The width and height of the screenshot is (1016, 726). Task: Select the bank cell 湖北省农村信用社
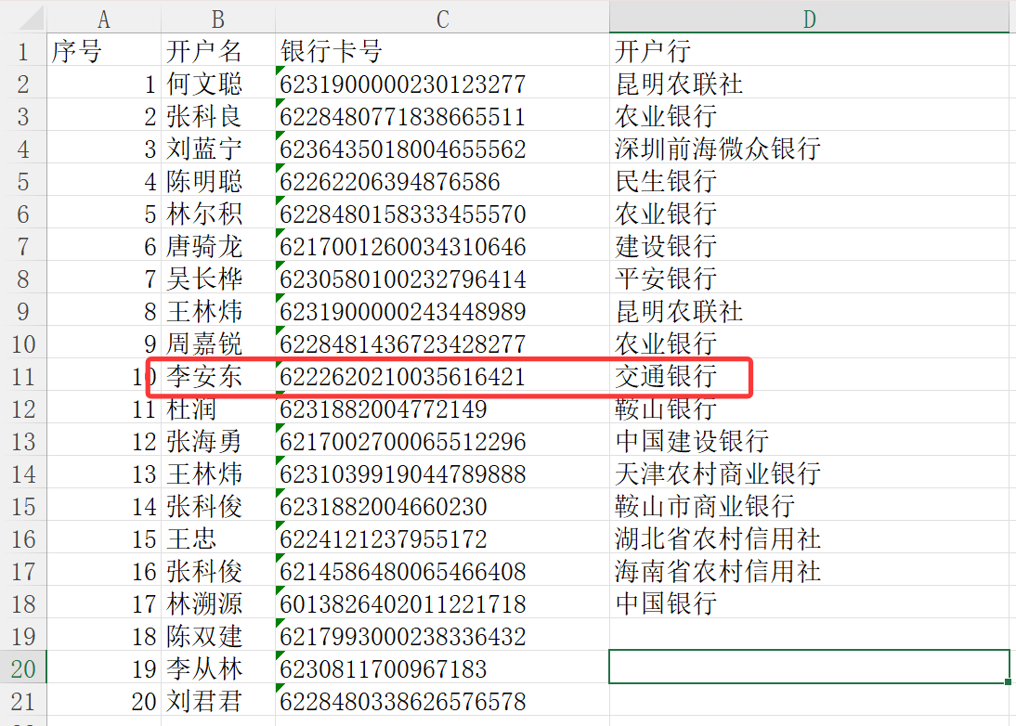click(x=809, y=538)
